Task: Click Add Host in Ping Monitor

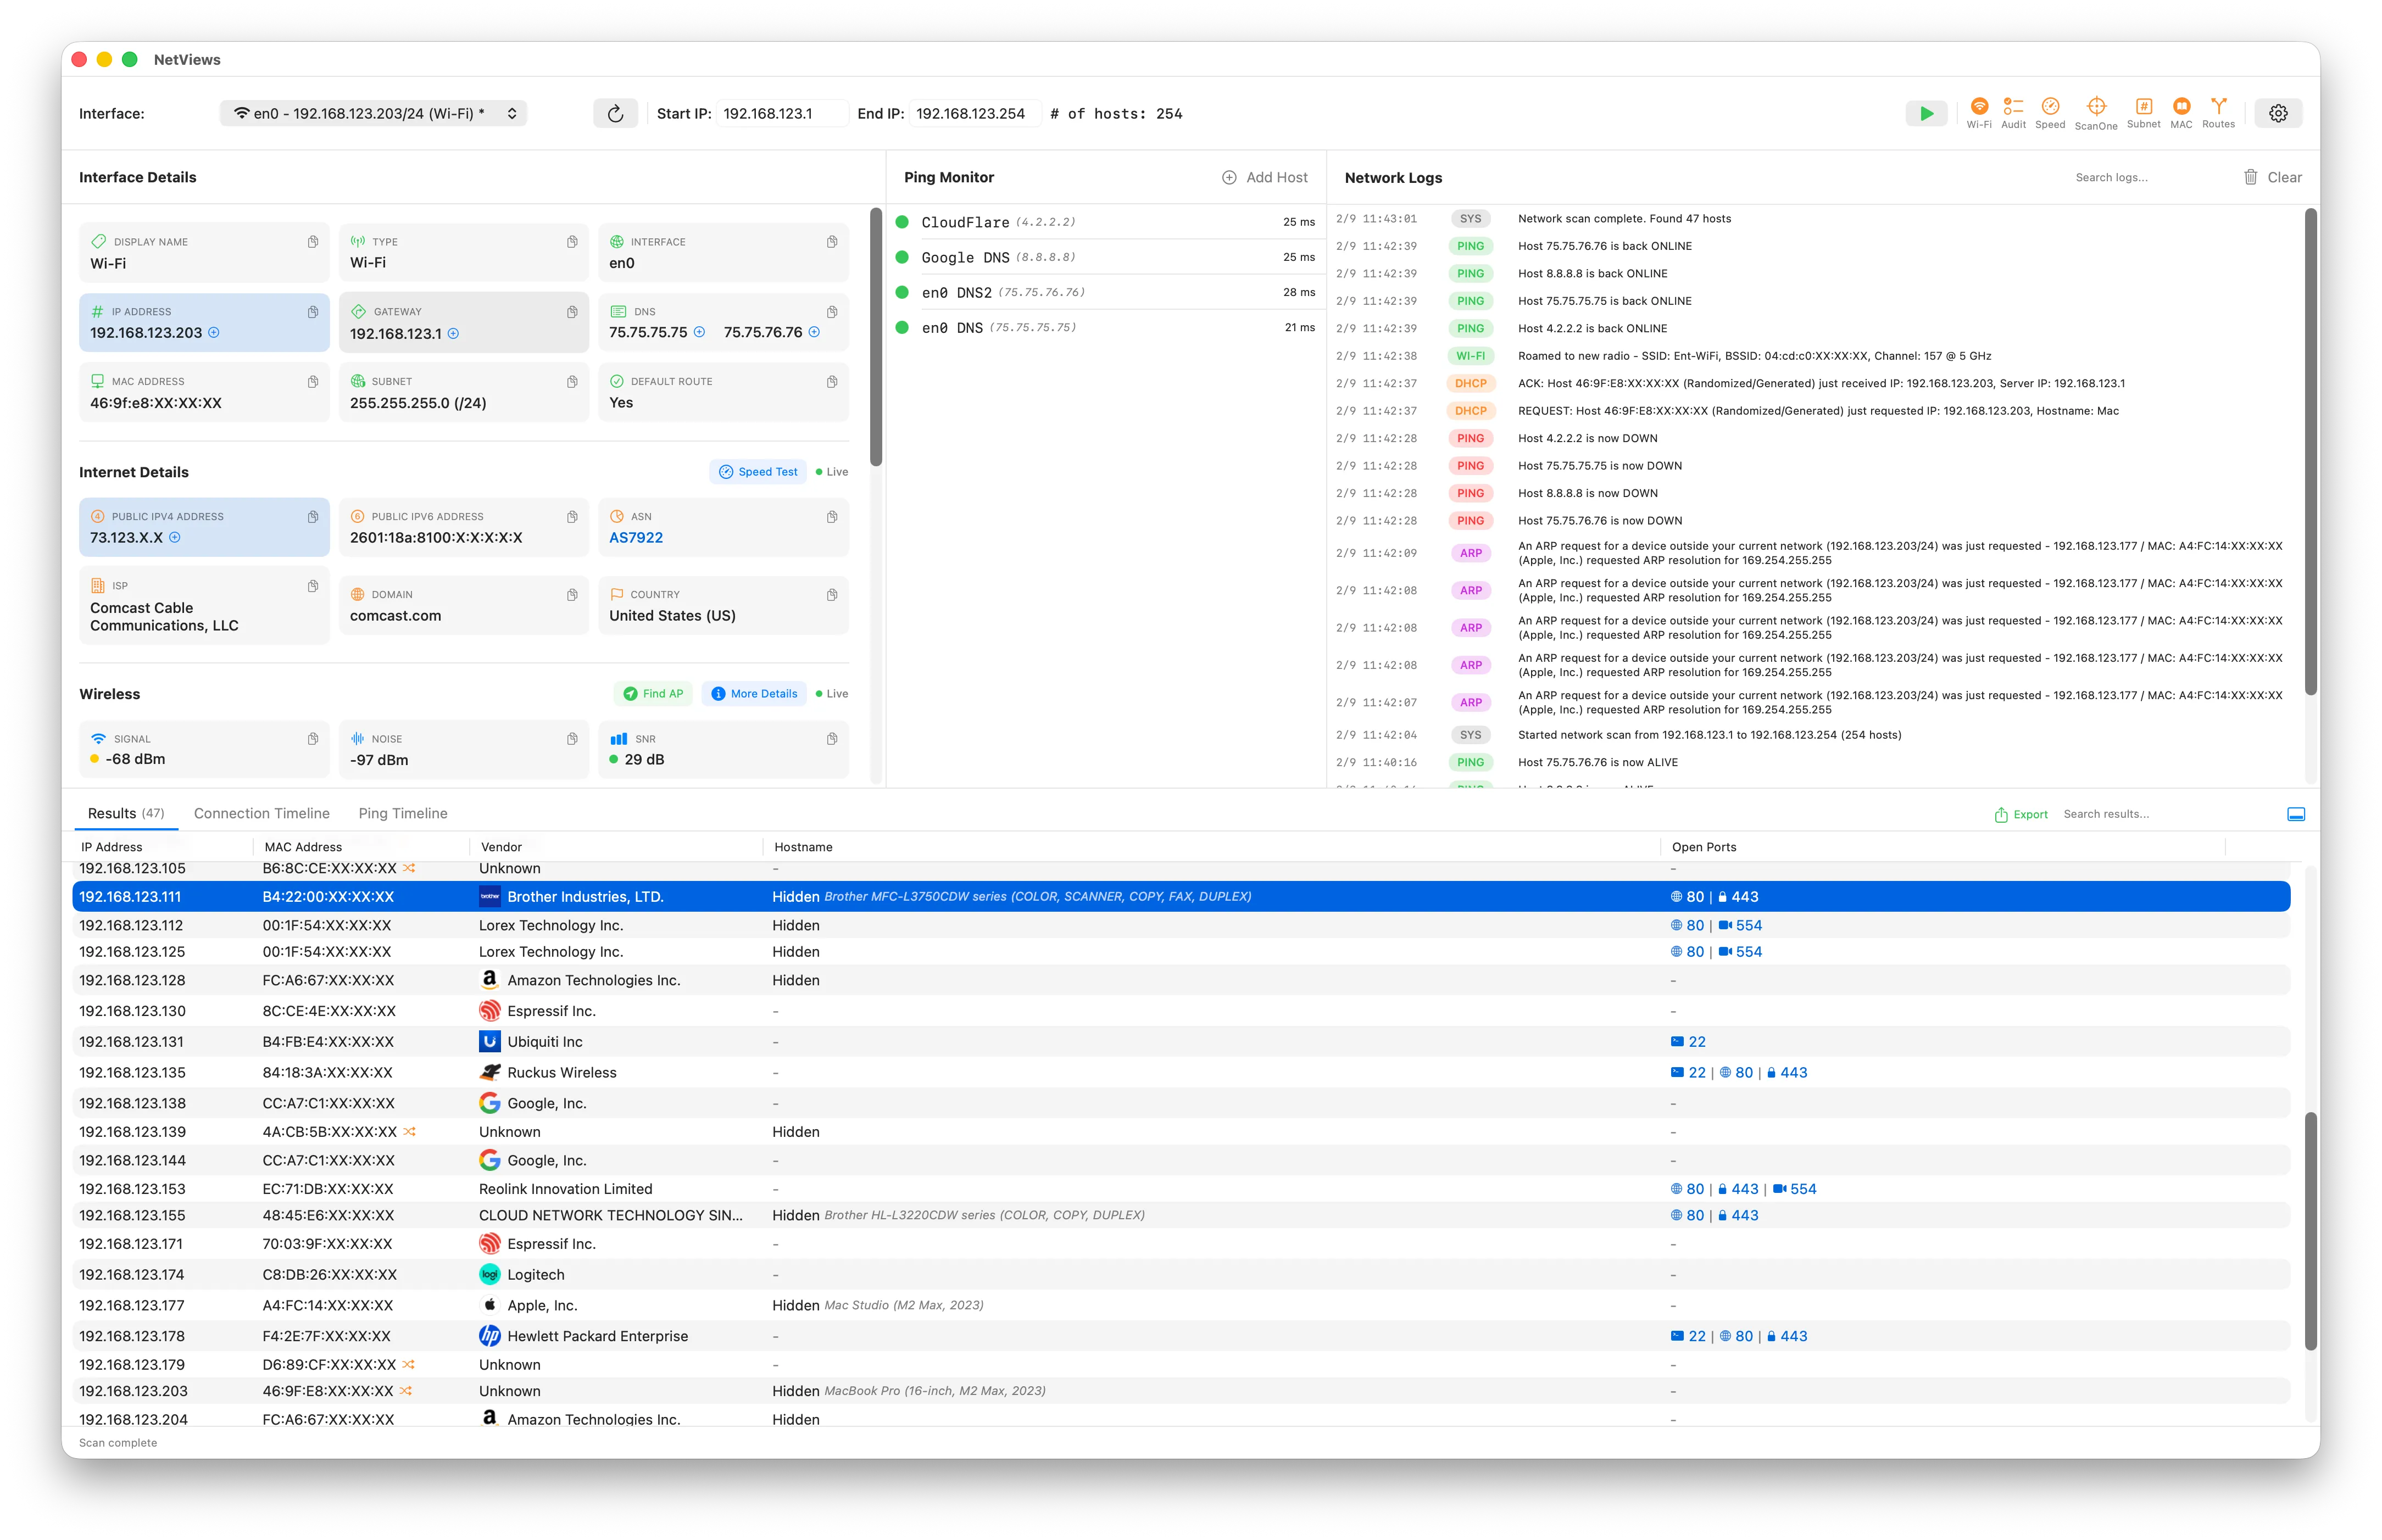Action: (x=1264, y=177)
